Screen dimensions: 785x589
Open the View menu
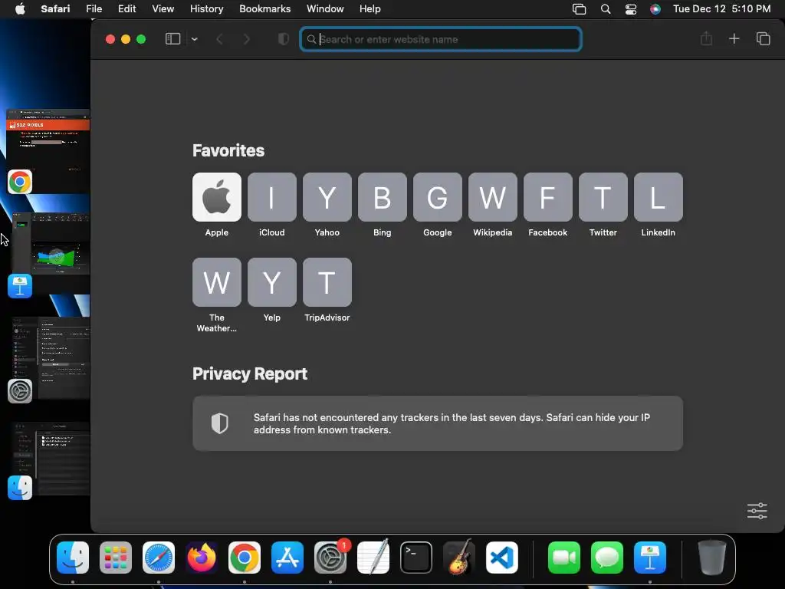163,9
